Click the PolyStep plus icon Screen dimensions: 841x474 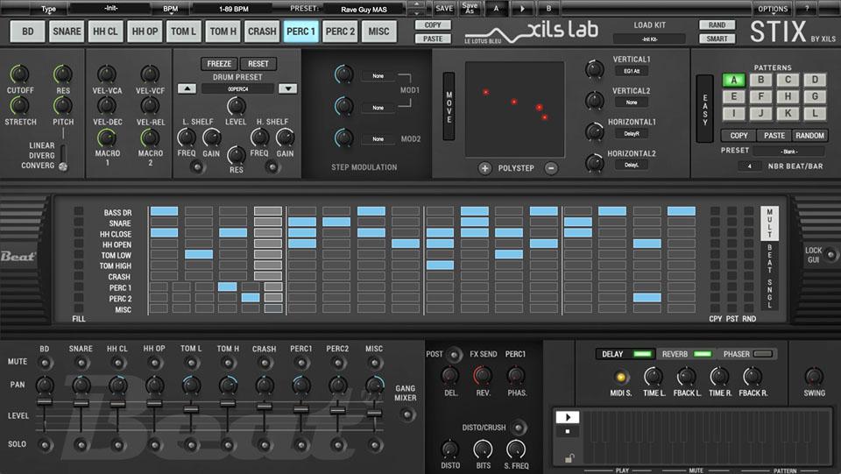(x=484, y=168)
